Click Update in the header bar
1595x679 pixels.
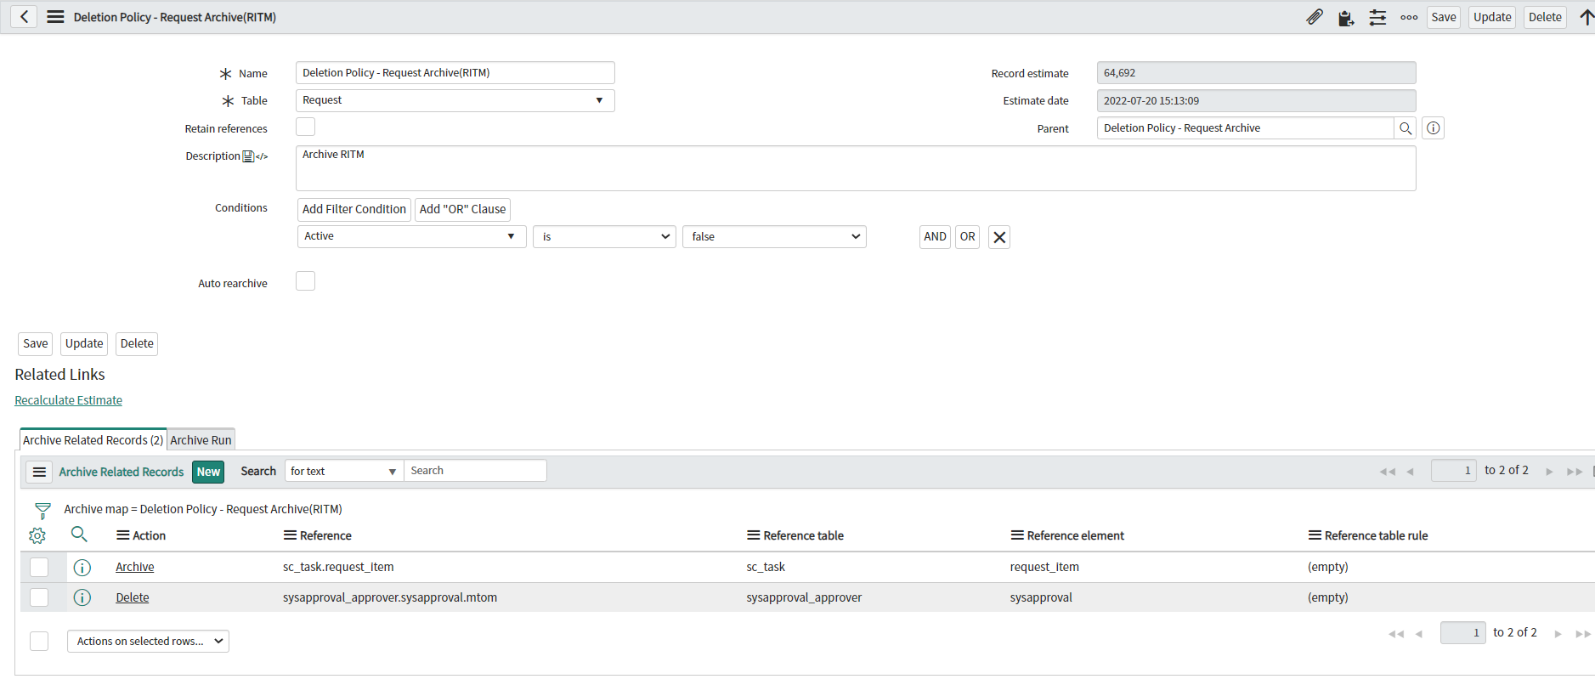(x=1492, y=17)
